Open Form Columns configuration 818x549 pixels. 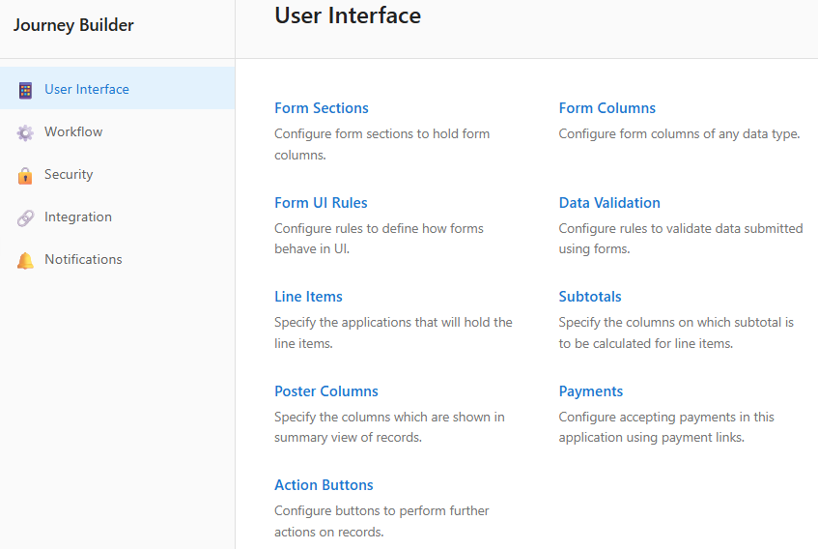(x=606, y=108)
